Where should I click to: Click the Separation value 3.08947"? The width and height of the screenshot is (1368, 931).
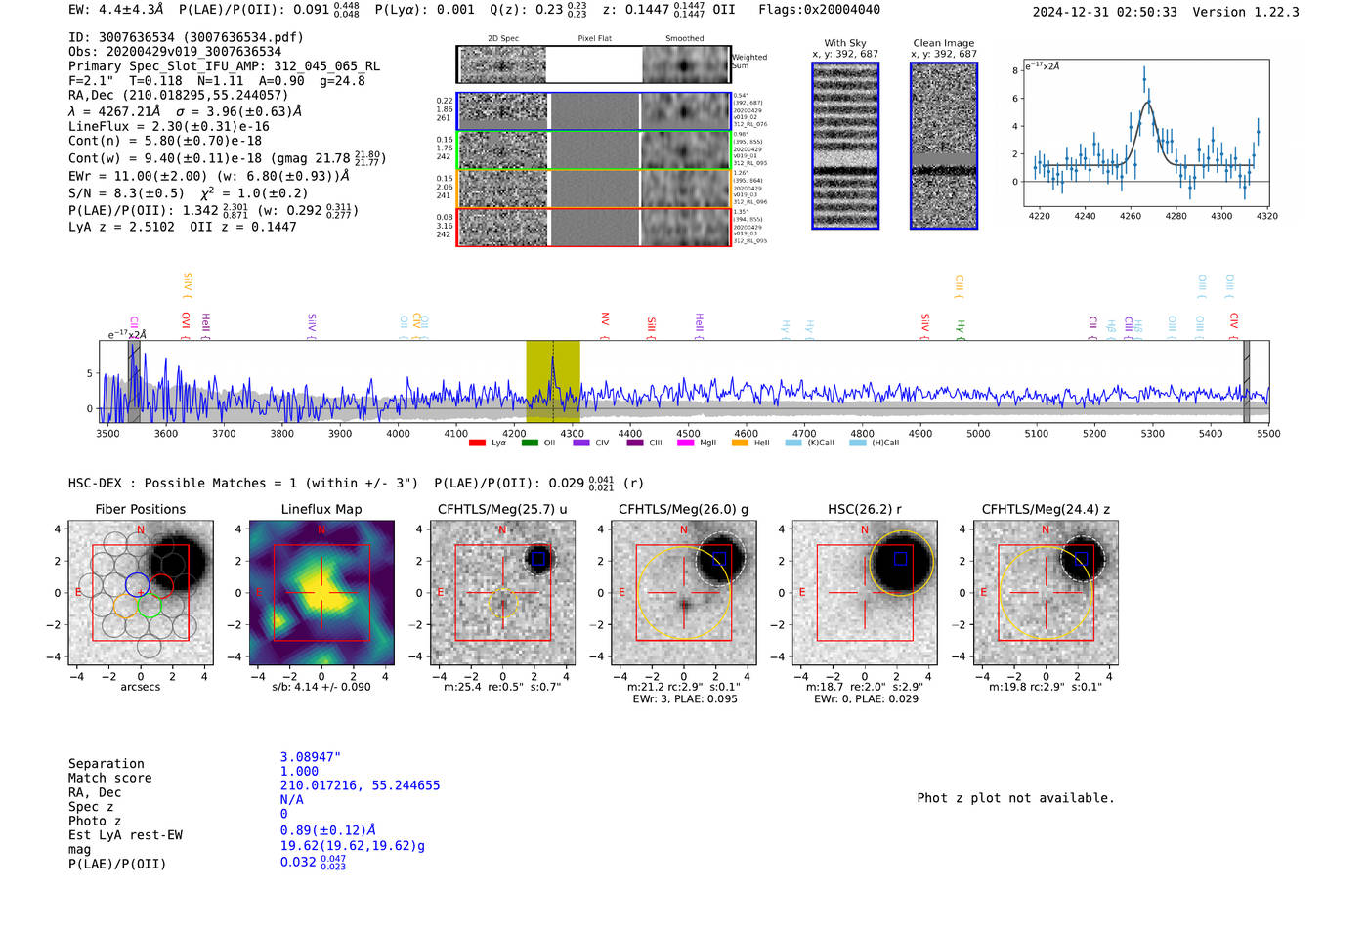(311, 757)
